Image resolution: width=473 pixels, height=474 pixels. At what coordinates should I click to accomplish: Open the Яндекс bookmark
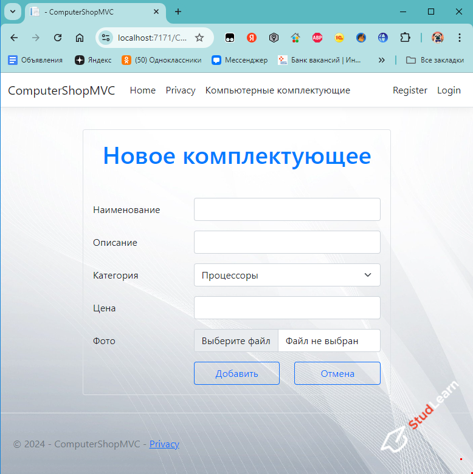93,60
